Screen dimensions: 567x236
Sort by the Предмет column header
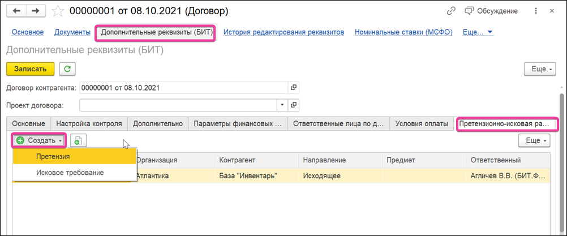tap(424, 160)
